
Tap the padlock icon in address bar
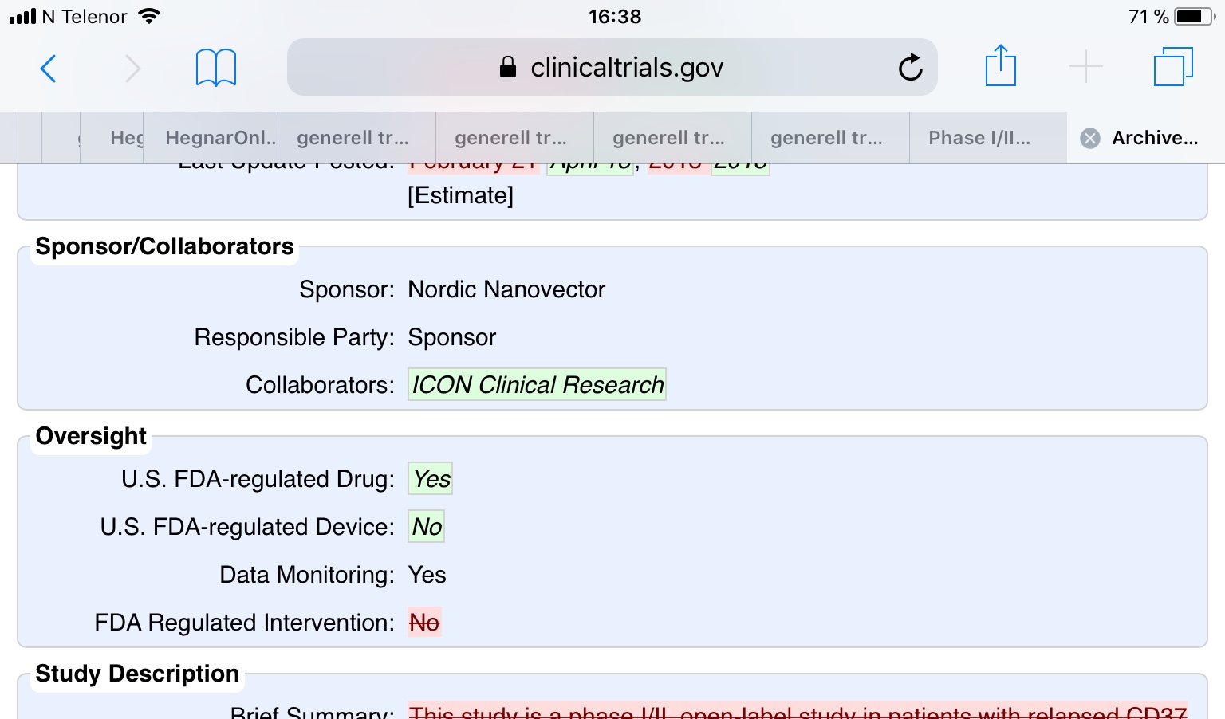pos(507,67)
